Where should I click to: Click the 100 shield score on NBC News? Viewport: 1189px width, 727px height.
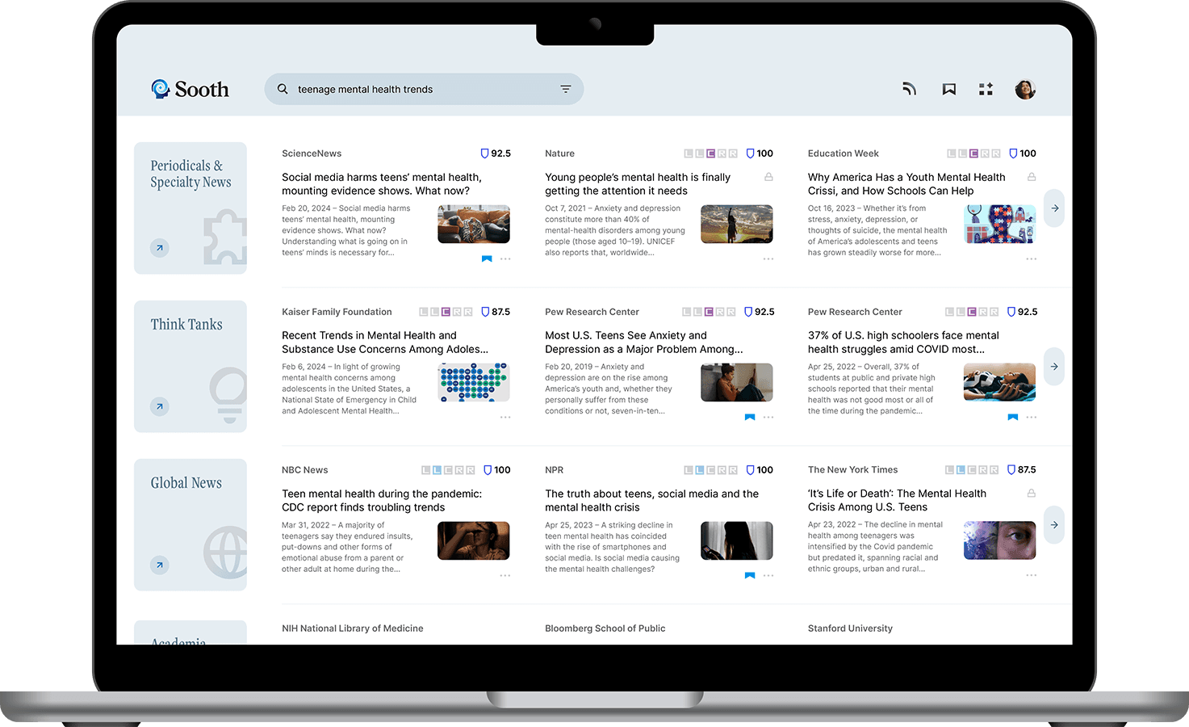(x=497, y=470)
